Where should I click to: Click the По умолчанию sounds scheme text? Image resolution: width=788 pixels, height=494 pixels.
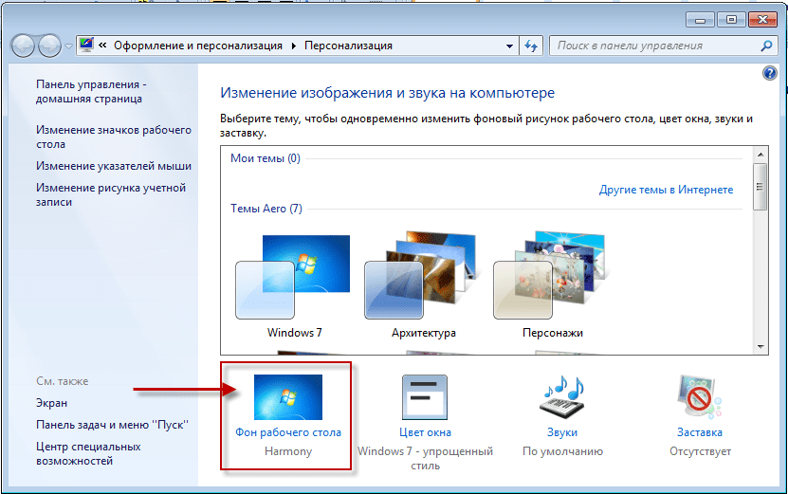(562, 451)
